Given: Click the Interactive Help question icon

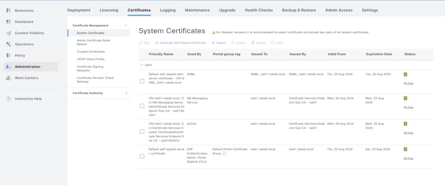Looking at the screenshot, I should pos(9,99).
